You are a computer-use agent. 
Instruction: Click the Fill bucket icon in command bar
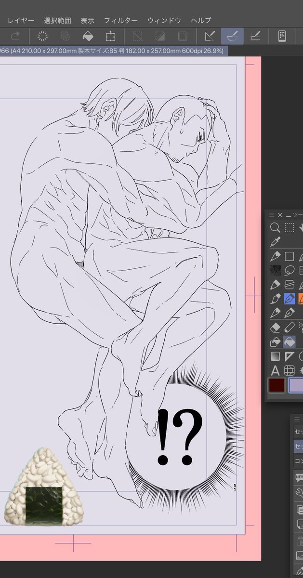coord(88,36)
